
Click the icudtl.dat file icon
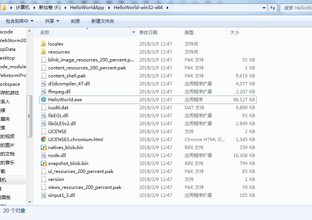(44, 107)
